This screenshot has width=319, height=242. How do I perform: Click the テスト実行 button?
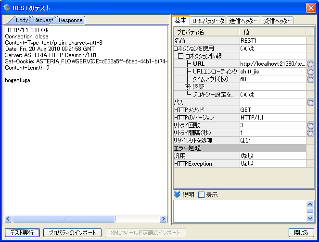coord(22,233)
